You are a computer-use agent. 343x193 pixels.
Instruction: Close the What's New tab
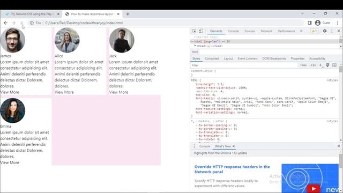click(x=234, y=146)
